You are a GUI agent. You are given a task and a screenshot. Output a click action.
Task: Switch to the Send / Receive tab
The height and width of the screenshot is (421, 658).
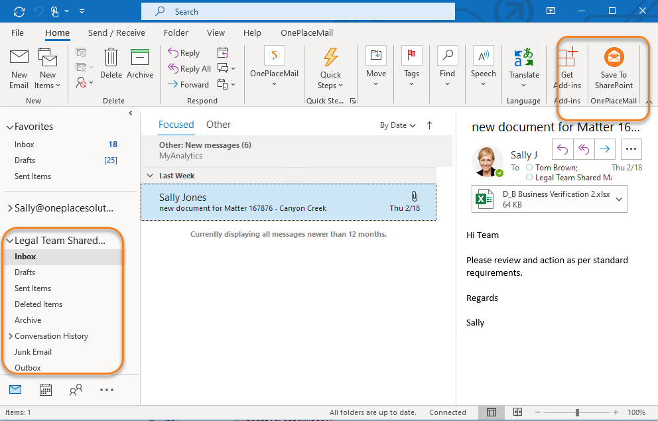[116, 32]
